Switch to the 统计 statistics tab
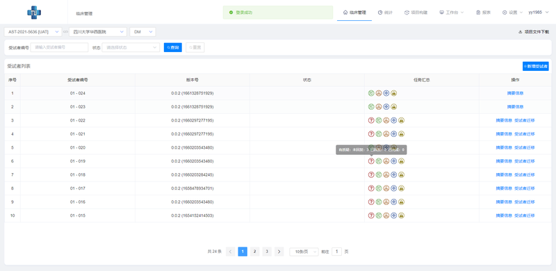Image resolution: width=556 pixels, height=271 pixels. tap(385, 13)
